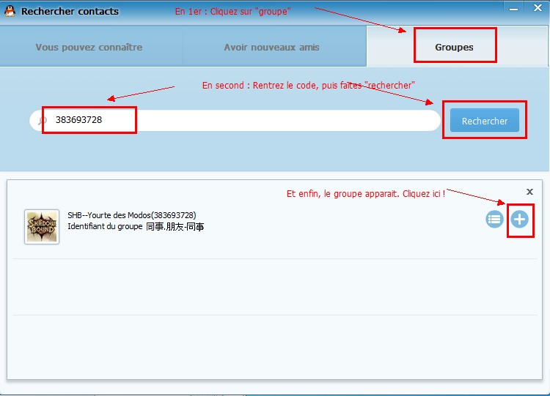550x396 pixels.
Task: Click the QQ penguin icon in title bar
Action: pyautogui.click(x=10, y=12)
